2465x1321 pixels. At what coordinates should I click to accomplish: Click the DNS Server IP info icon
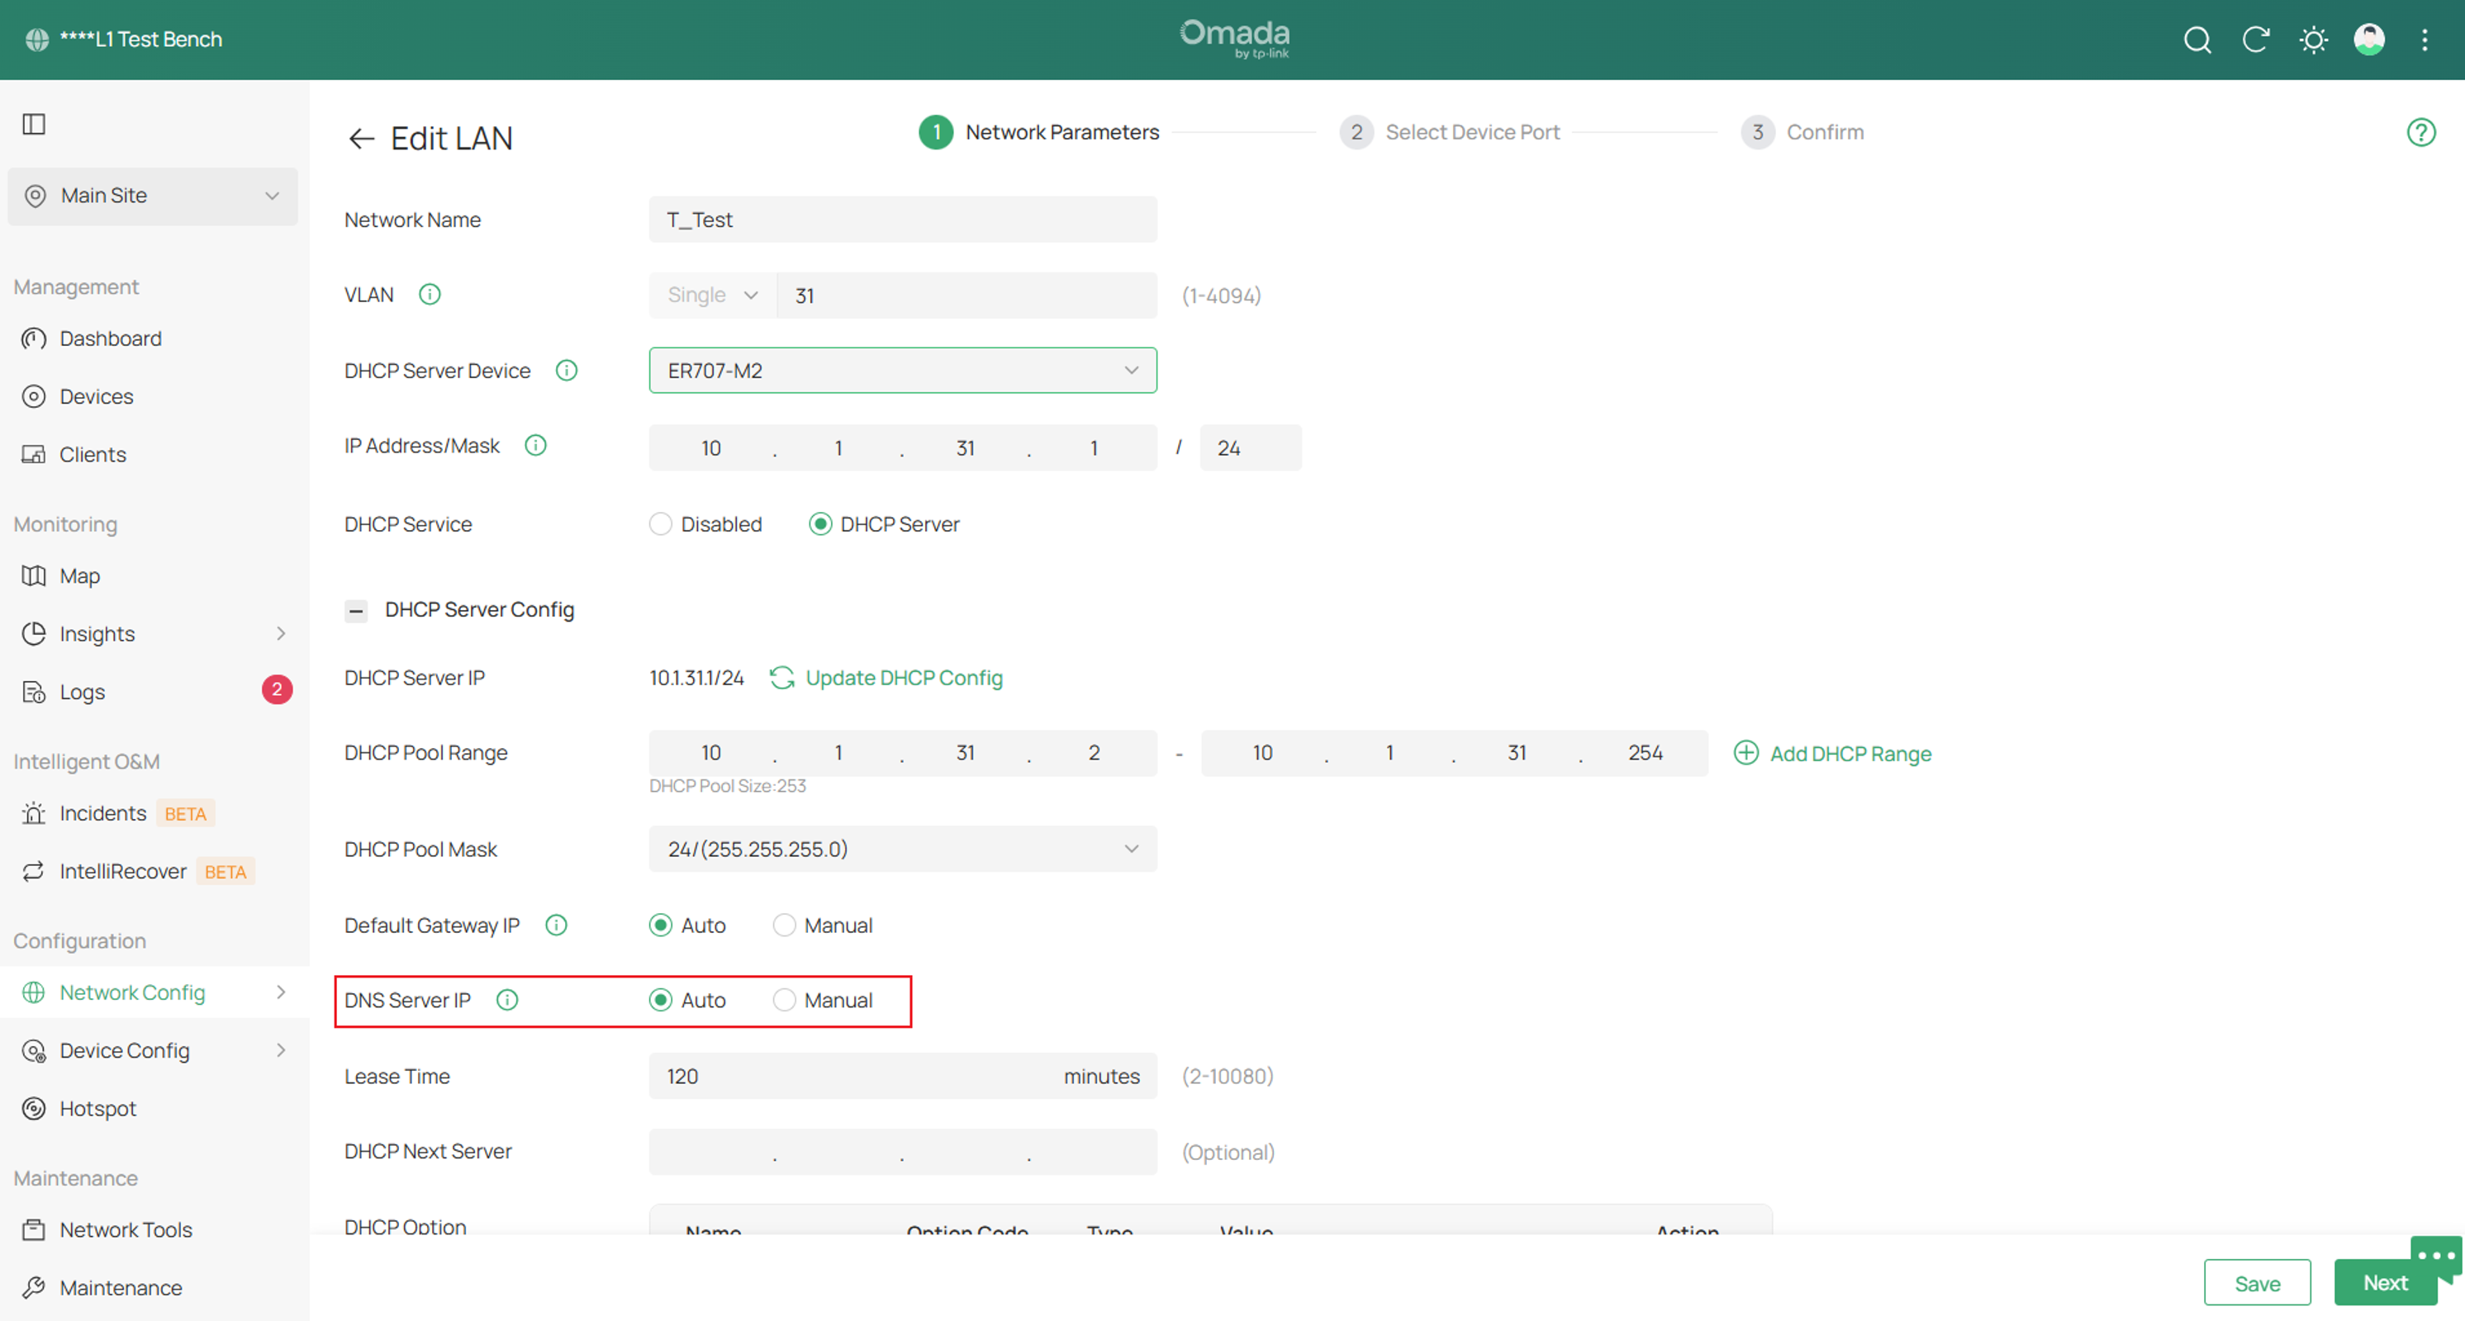pos(507,1000)
